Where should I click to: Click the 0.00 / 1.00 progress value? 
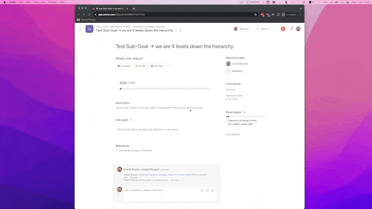click(127, 83)
